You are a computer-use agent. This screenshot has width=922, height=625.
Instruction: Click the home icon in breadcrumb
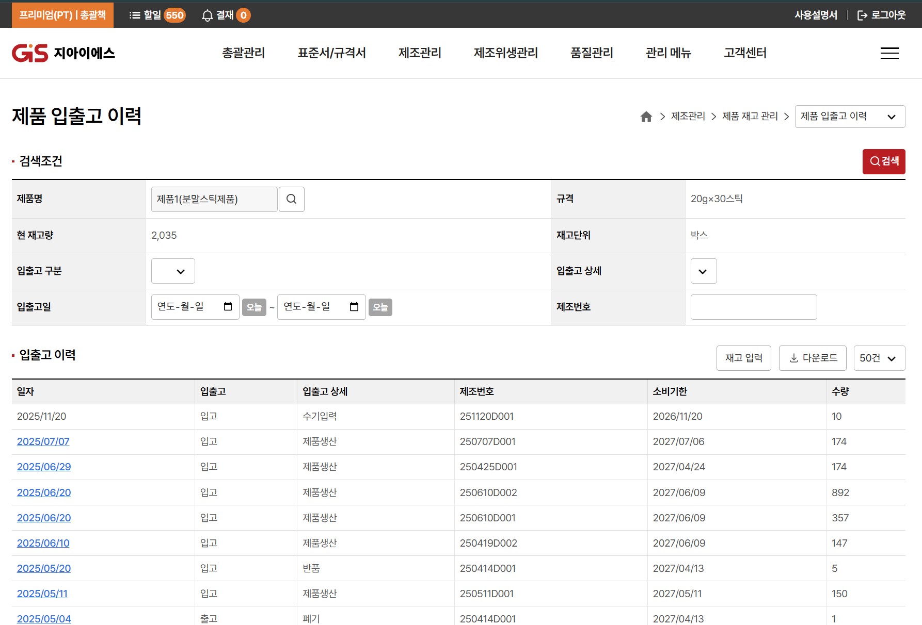[646, 117]
